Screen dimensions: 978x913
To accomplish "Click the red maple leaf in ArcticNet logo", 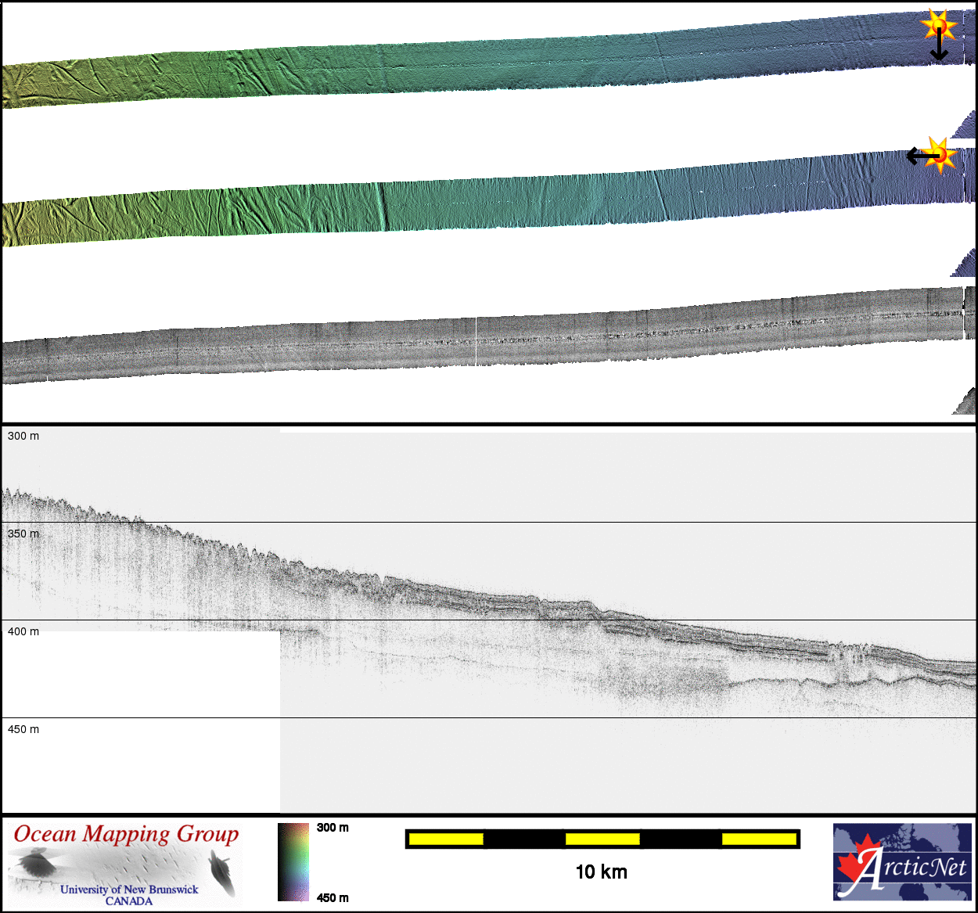I will pyautogui.click(x=854, y=863).
